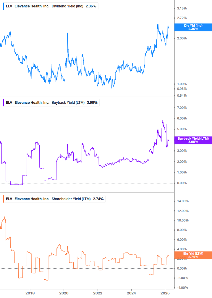Click the 2018 year label on the time axis
Image resolution: width=212 pixels, height=298 pixels.
[30, 293]
